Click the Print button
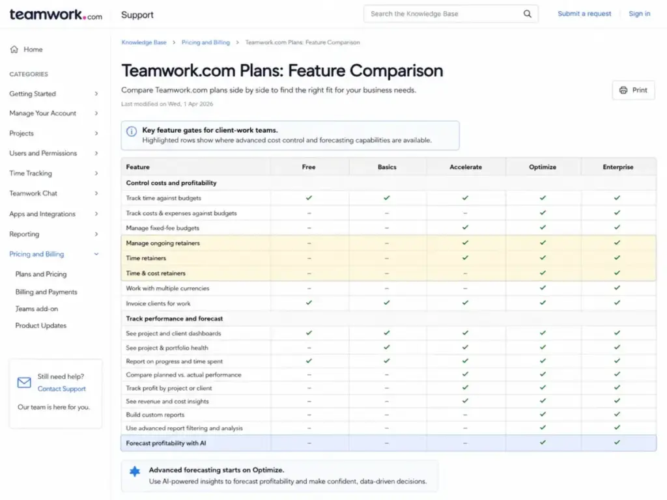Screen dimensions: 667x500 tap(633, 90)
